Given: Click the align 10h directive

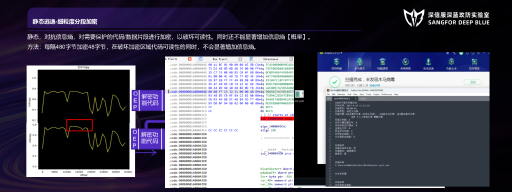Looking at the screenshot, I should [x=268, y=130].
